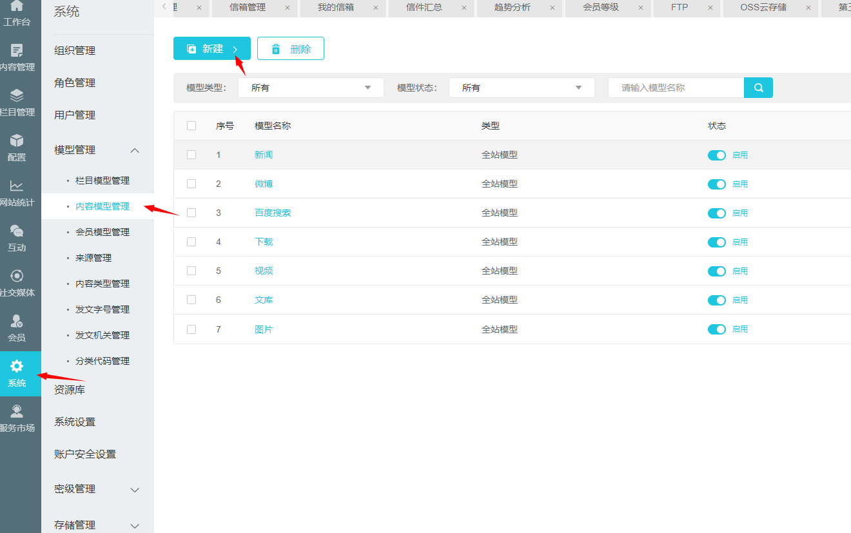Screen dimensions: 851x533
Task: Open 网站统计 chart icon
Action: point(17,186)
